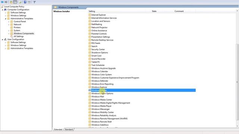Click the Printers folder icon in tree
The image size is (239, 134).
point(12,28)
